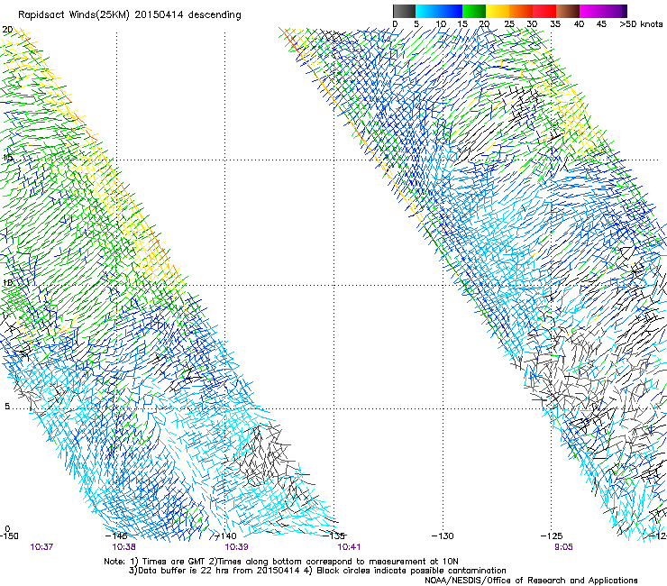Click the yellow 20-25 knots legend swatch
The height and width of the screenshot is (586, 667).
click(498, 11)
